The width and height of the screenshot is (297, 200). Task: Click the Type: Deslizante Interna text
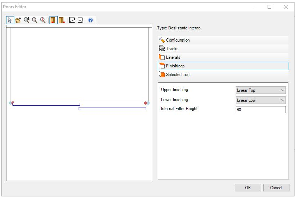pos(179,28)
